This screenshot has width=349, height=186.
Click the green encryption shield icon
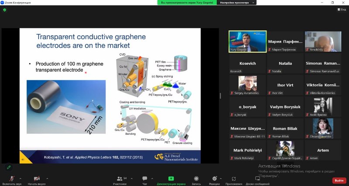(5, 10)
